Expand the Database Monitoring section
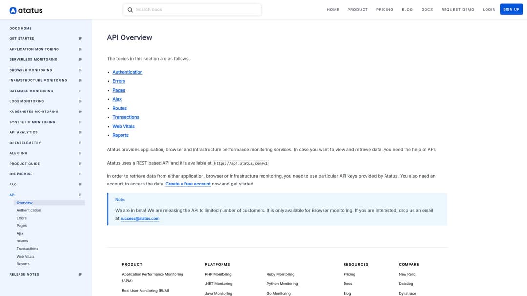The height and width of the screenshot is (296, 527). click(80, 91)
